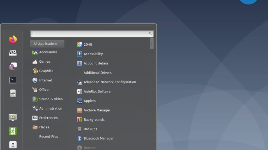Screen dimensions: 268x150
Task: Click the menu search text field
Action: click(x=90, y=33)
